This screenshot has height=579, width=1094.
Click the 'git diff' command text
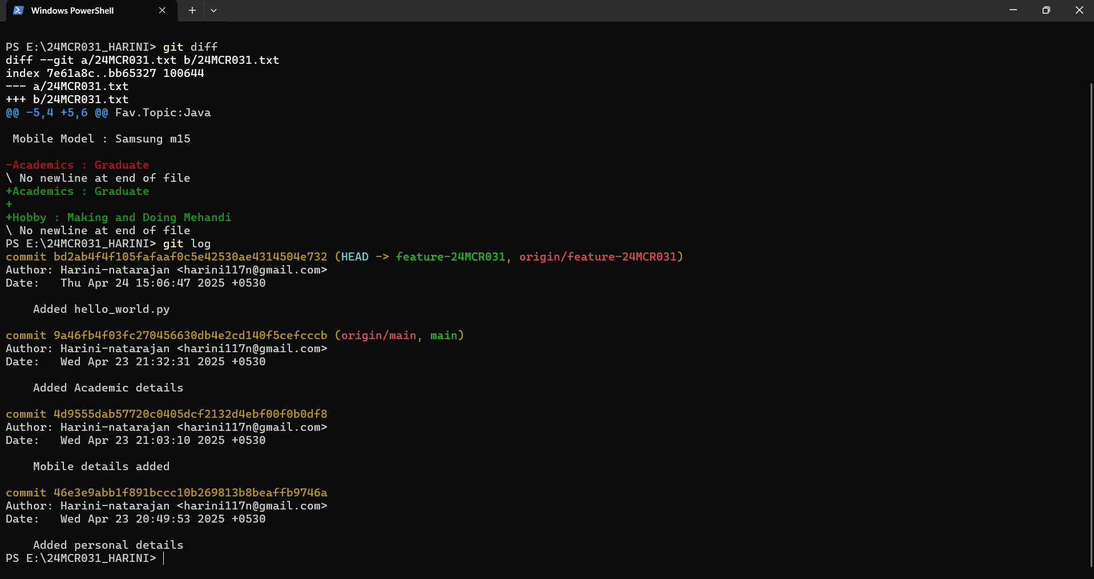coord(191,47)
